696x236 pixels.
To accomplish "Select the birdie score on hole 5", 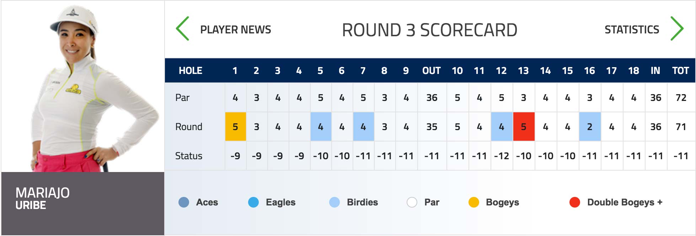I will point(321,127).
